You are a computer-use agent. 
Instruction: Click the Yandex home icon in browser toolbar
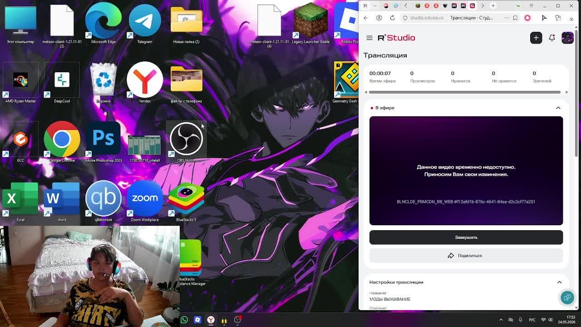[379, 18]
